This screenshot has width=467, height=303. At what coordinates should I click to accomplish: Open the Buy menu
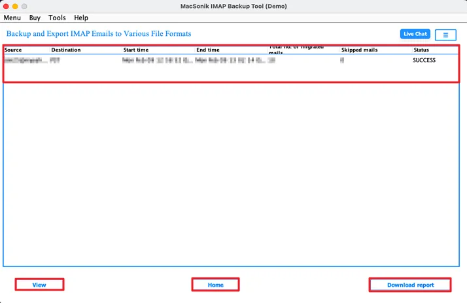[35, 18]
